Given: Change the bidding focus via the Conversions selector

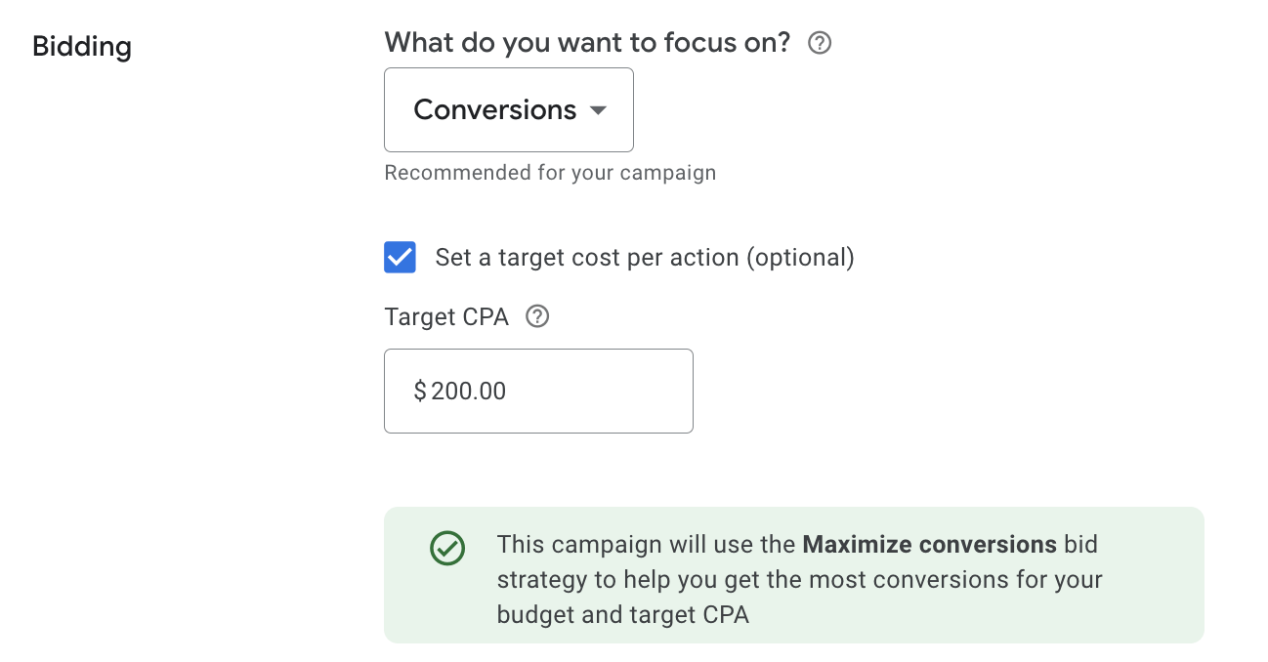Looking at the screenshot, I should (508, 109).
